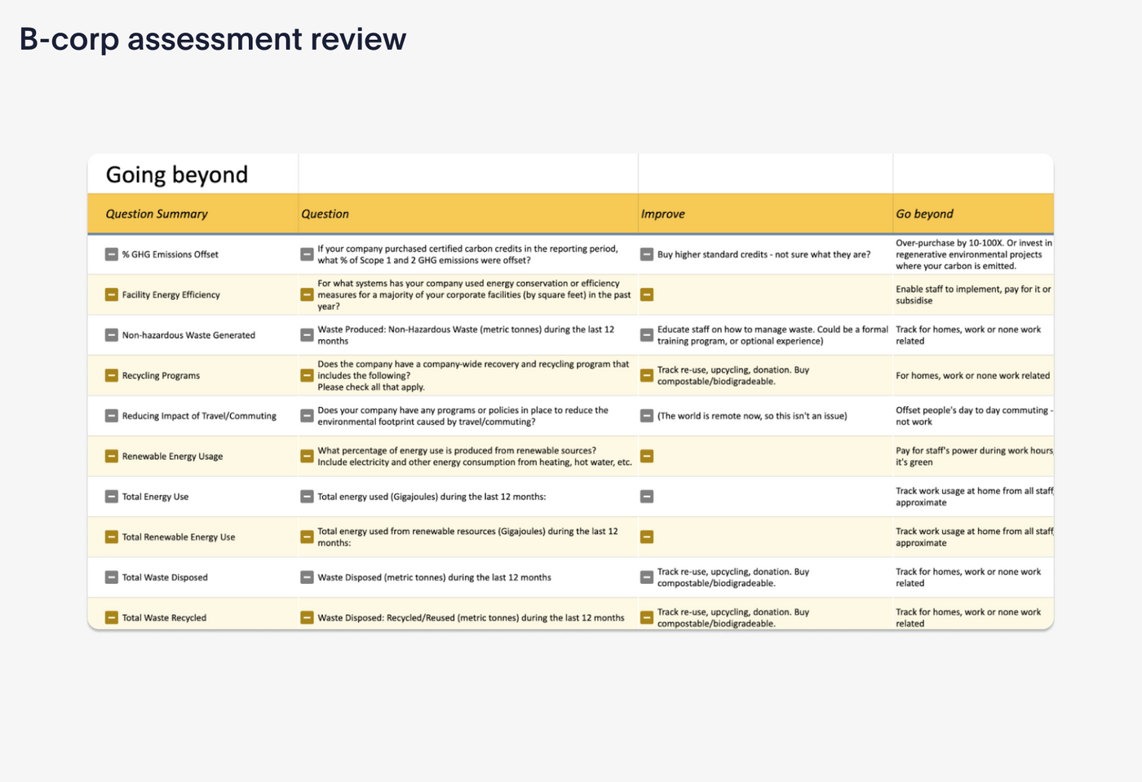Click minus icon before Waste Produced question
This screenshot has height=782, width=1142.
(x=307, y=335)
